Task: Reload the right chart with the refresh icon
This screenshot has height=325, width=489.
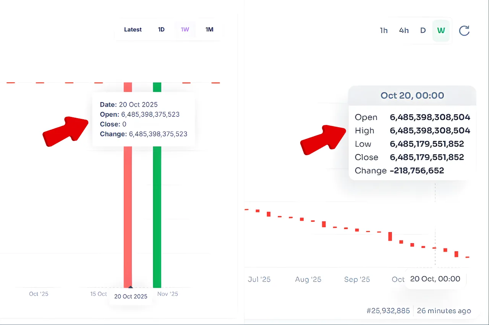Action: coord(464,31)
